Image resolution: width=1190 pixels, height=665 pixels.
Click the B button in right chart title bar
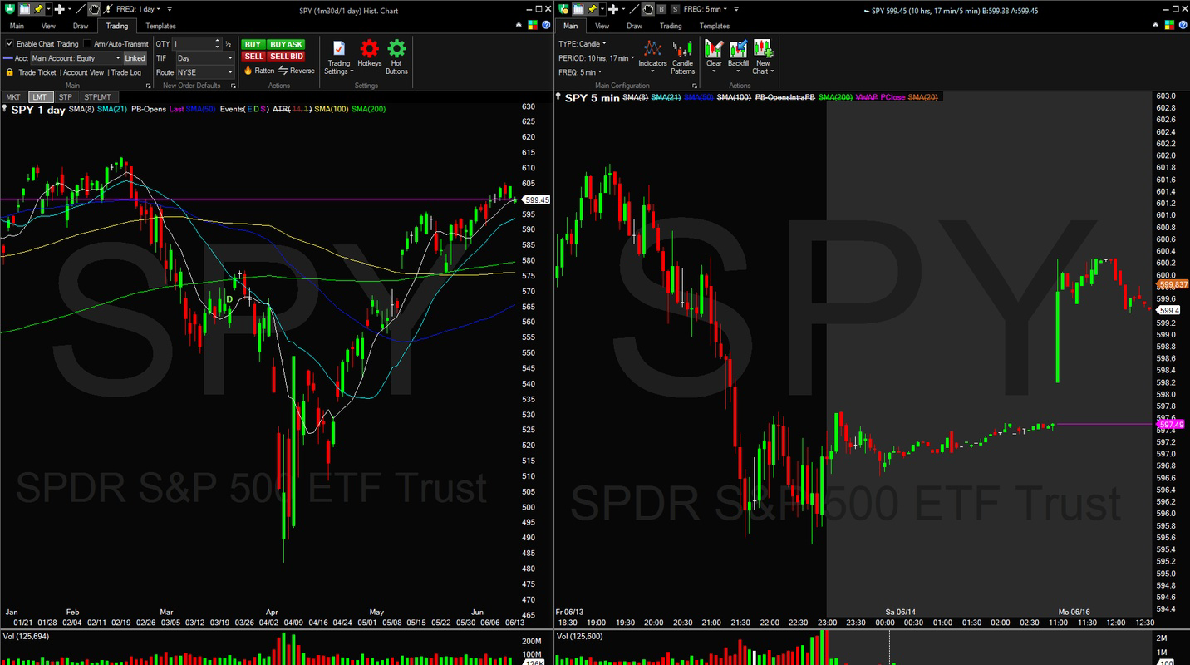pyautogui.click(x=661, y=9)
